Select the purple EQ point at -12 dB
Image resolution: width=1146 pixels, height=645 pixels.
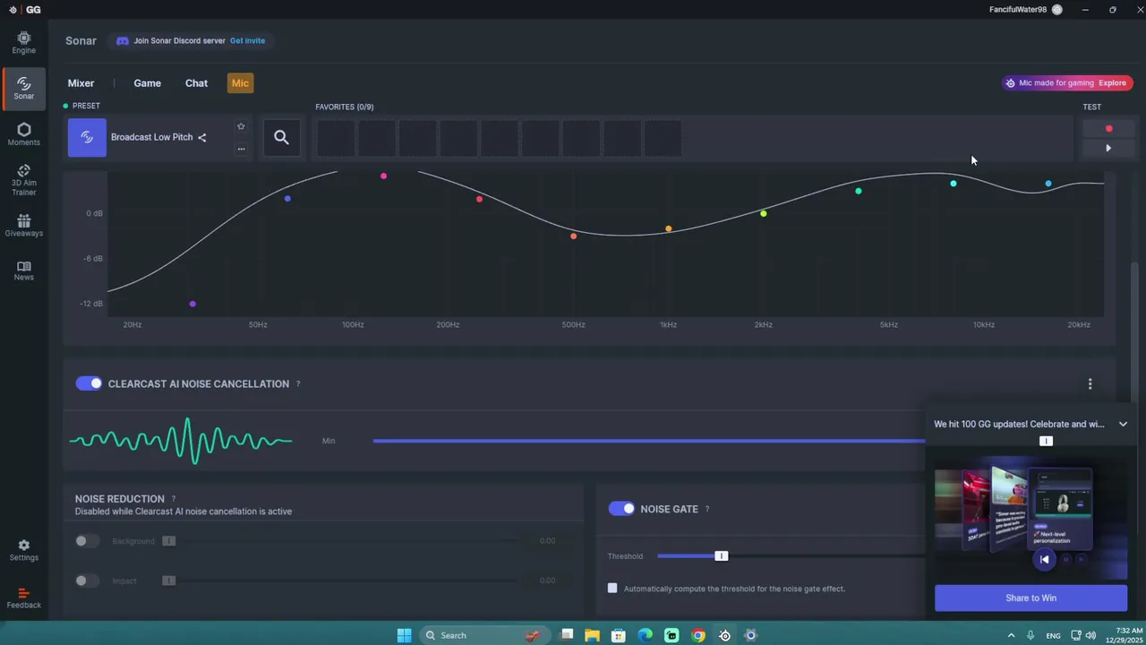pyautogui.click(x=192, y=304)
